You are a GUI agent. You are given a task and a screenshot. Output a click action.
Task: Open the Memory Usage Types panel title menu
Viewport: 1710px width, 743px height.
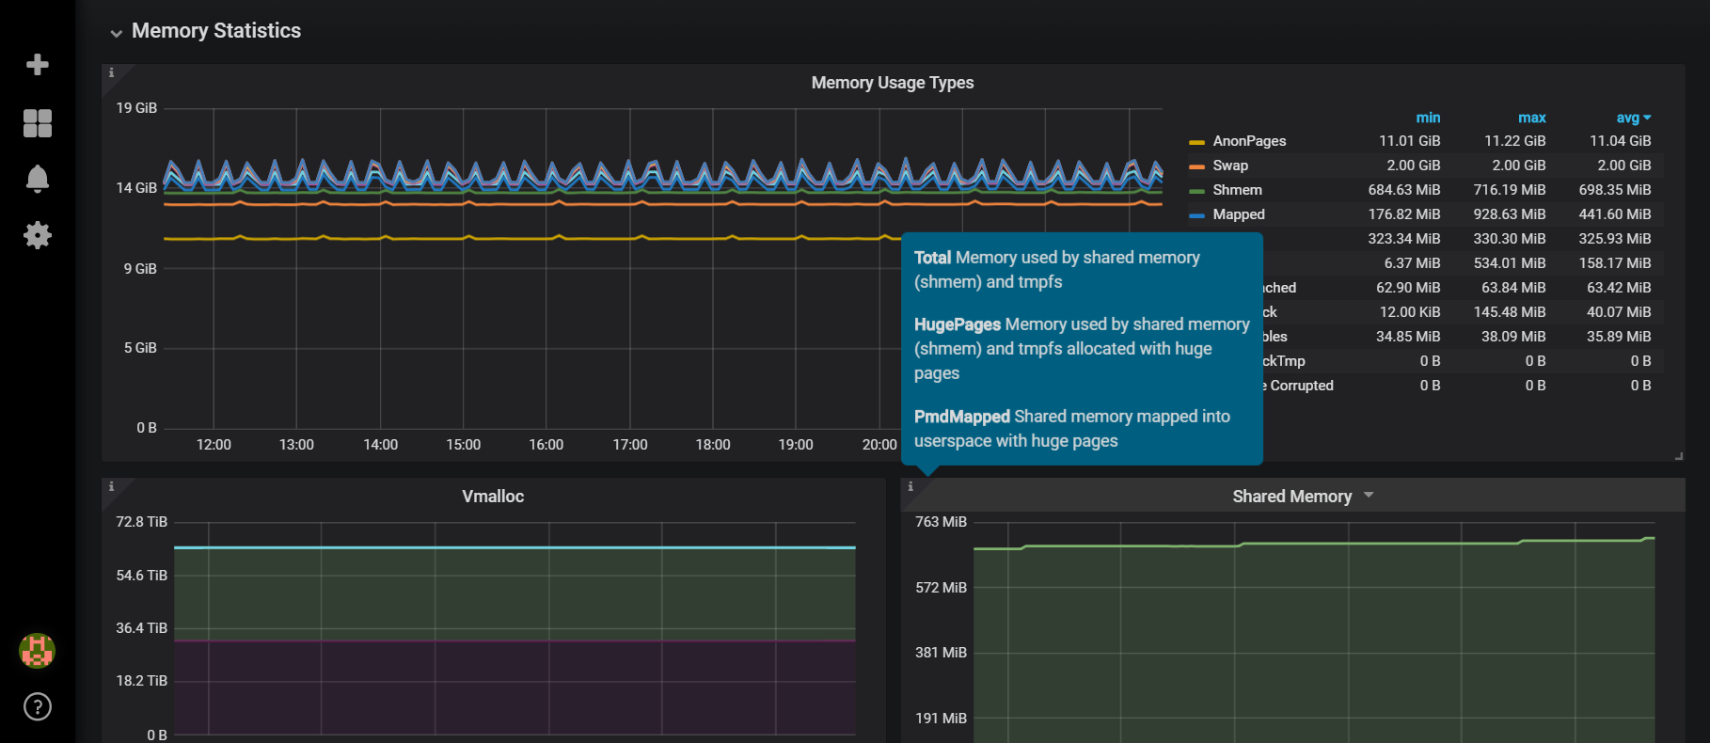click(x=892, y=83)
